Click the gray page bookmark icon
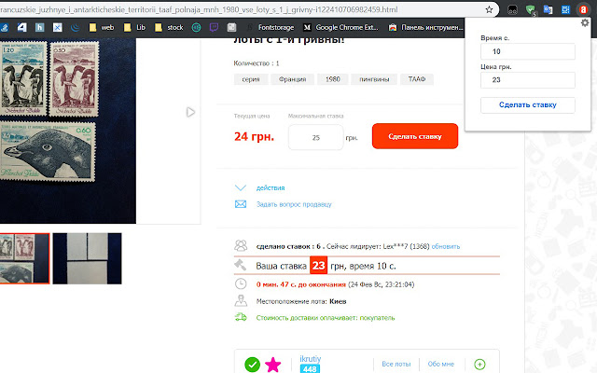 click(231, 27)
